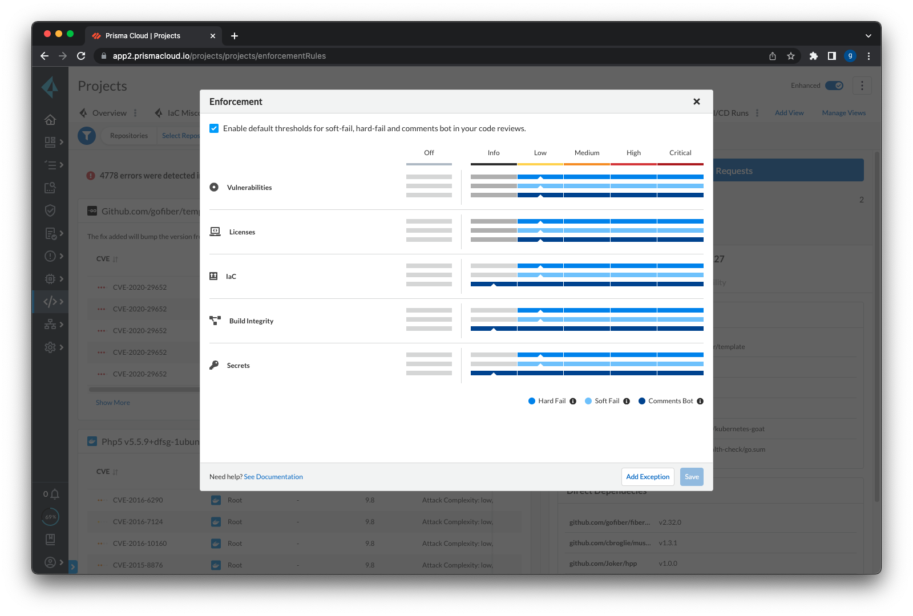This screenshot has height=616, width=913.
Task: Set Licenses hard fail to Off
Action: click(429, 221)
